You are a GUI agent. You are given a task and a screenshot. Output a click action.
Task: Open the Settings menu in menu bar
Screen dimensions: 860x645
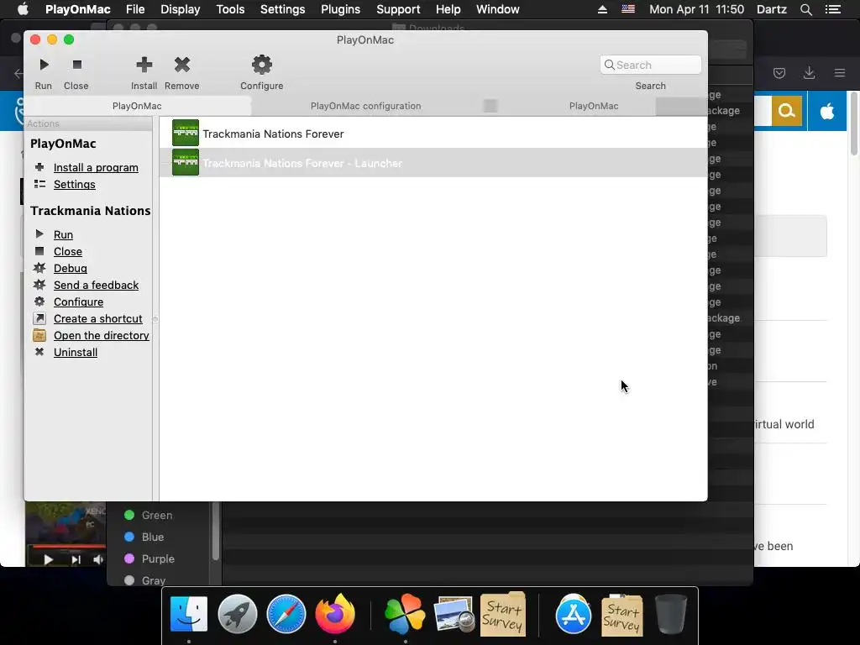(282, 9)
